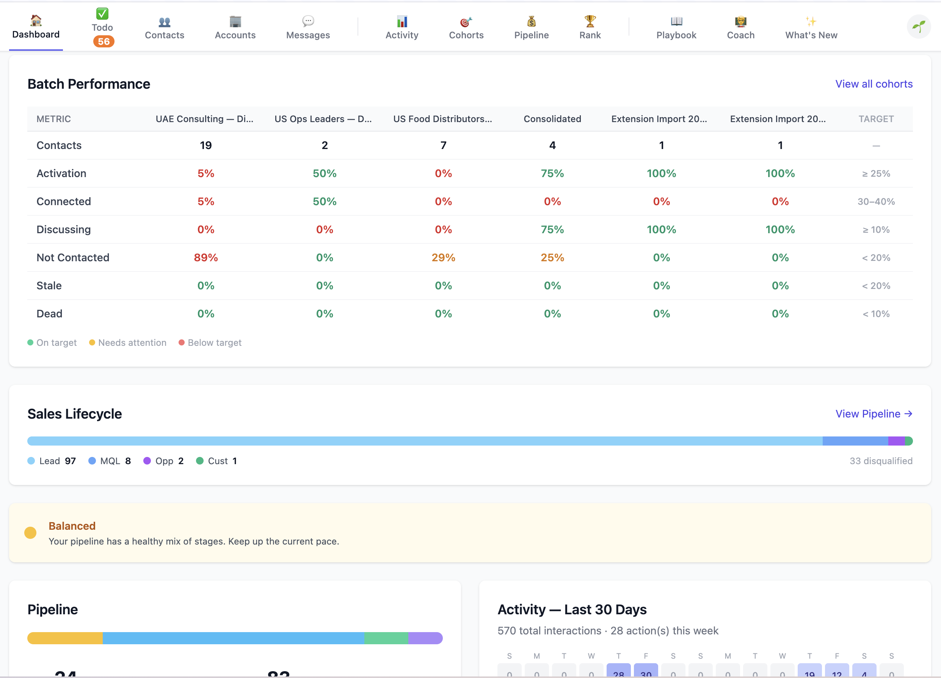Click the seedling icon in the corner
The height and width of the screenshot is (678, 941).
[x=919, y=26]
